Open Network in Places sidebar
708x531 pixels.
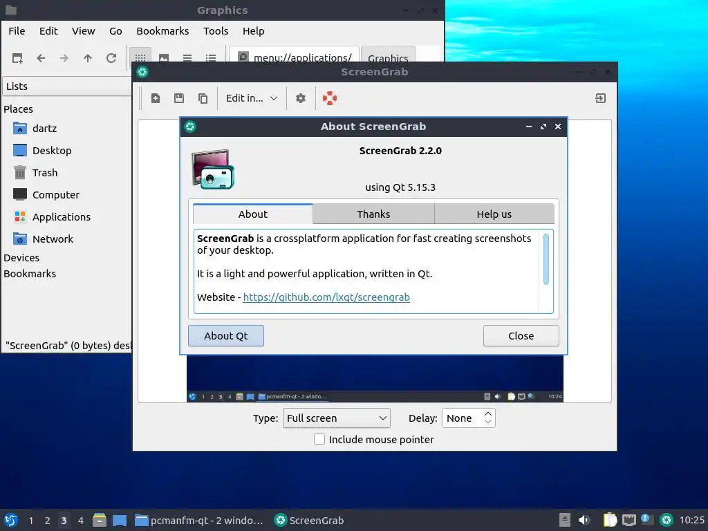tap(44, 239)
